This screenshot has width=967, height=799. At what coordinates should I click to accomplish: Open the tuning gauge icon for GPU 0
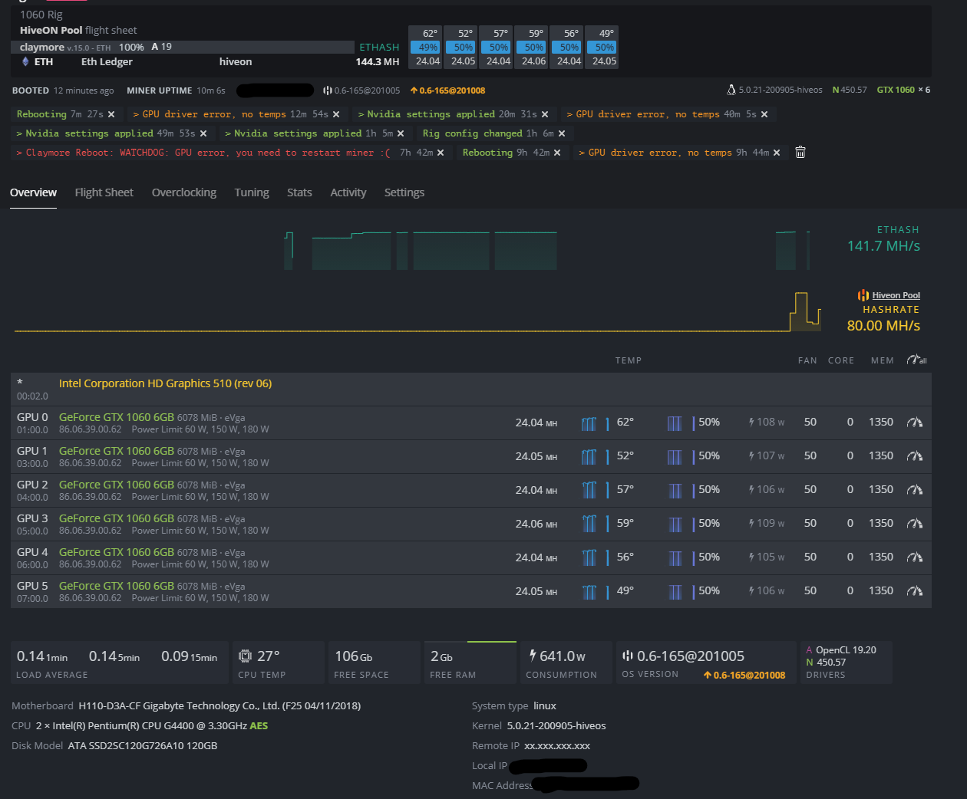click(914, 423)
